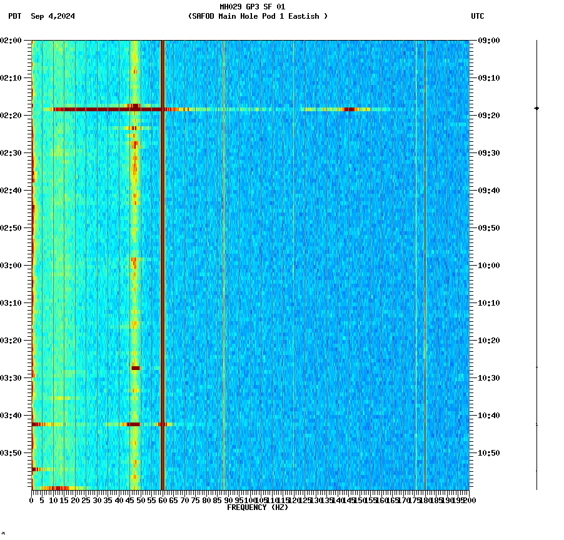This screenshot has width=564, height=540.
Task: Click the 100 Hz frequency tick label
Action: (249, 500)
